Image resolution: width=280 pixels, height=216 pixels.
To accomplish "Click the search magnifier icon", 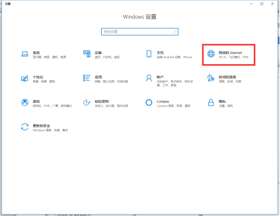I will pyautogui.click(x=175, y=32).
